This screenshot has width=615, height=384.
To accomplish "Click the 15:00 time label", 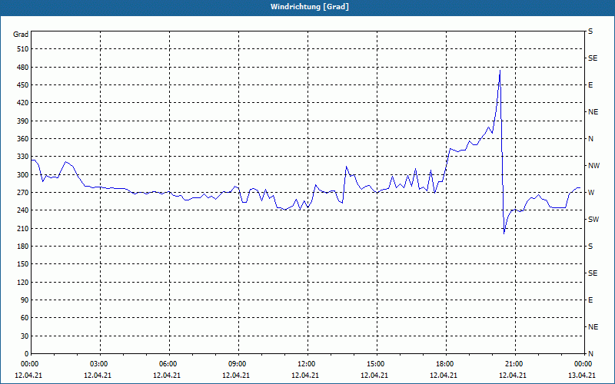I will click(376, 364).
